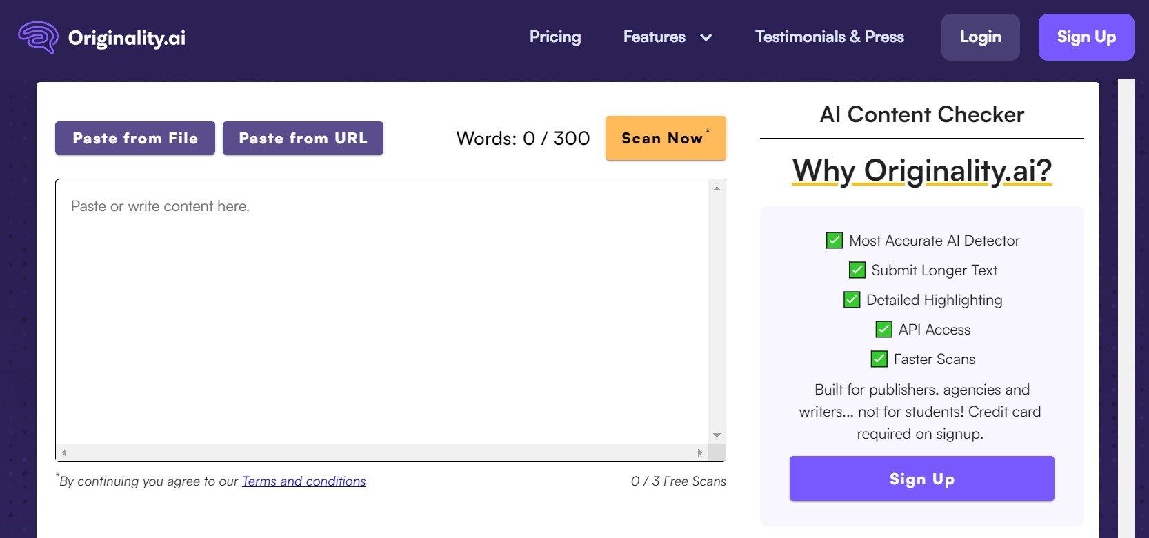The image size is (1149, 538).
Task: Go to Testimonials & Press
Action: click(830, 37)
